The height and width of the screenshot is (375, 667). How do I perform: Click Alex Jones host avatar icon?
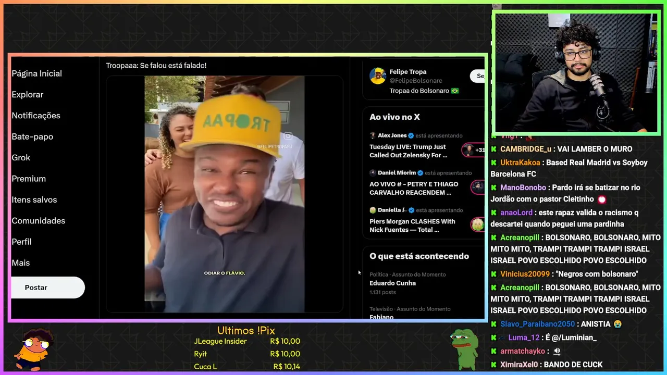tap(373, 135)
